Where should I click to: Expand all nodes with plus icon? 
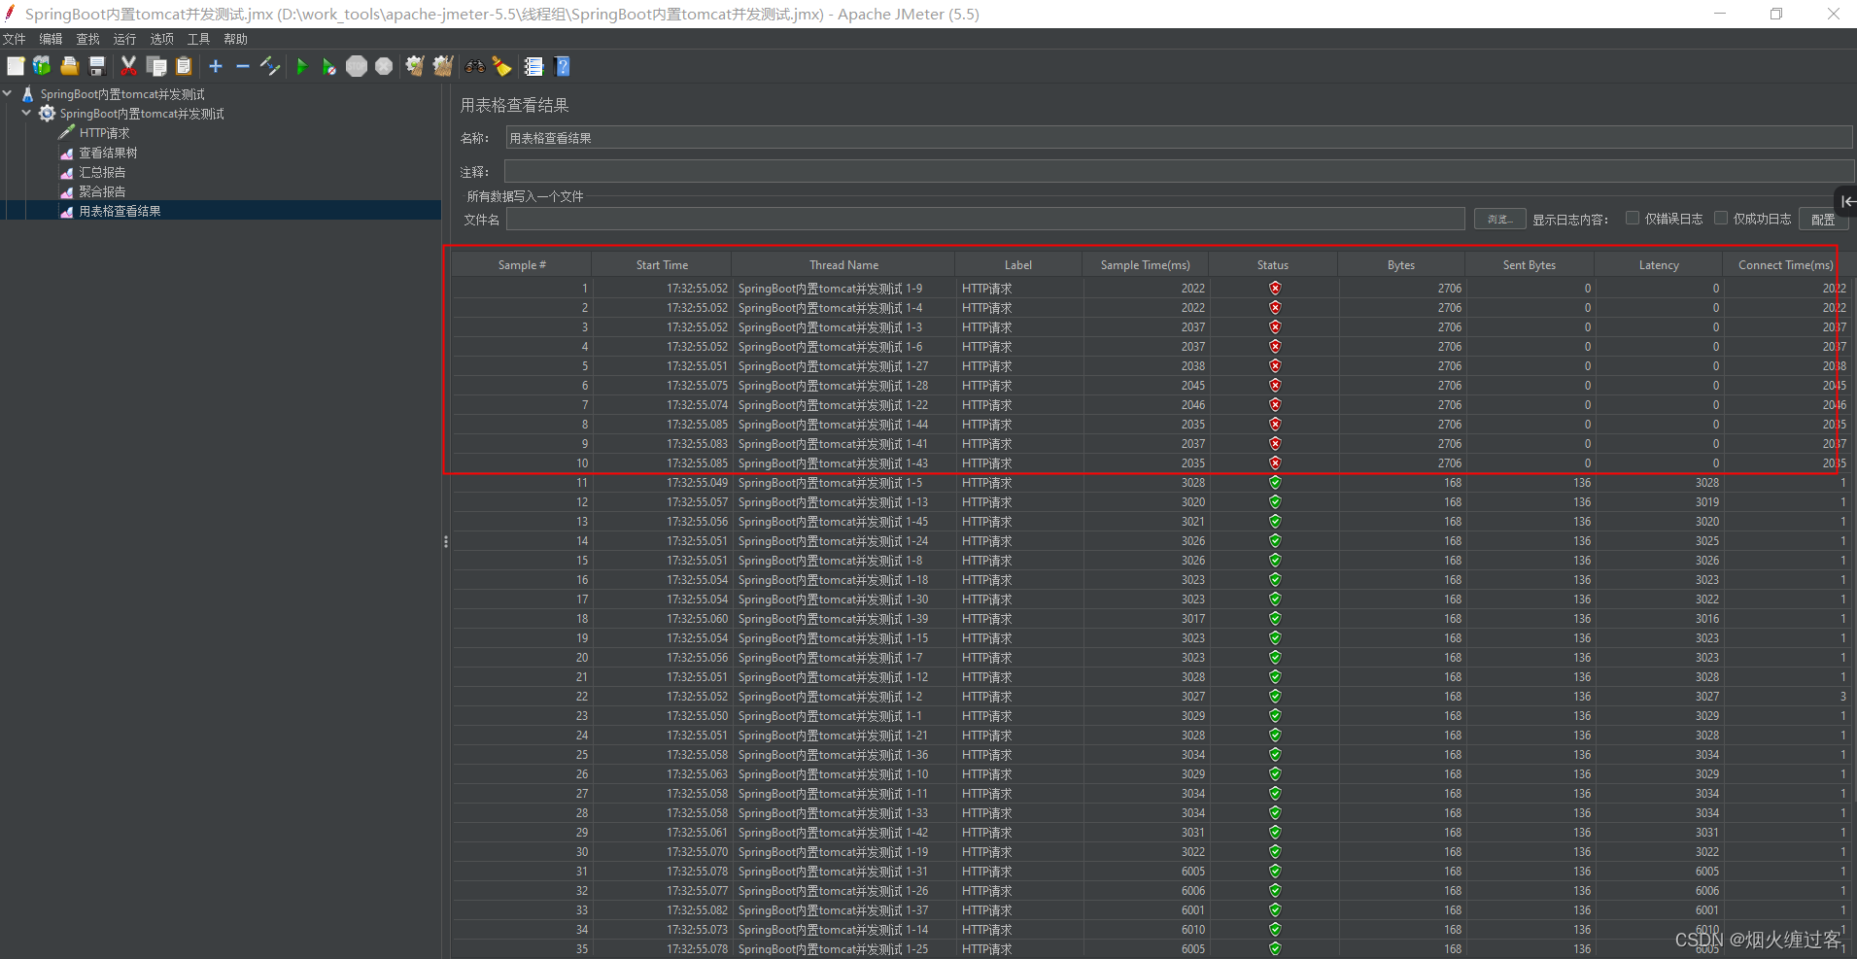tap(216, 66)
